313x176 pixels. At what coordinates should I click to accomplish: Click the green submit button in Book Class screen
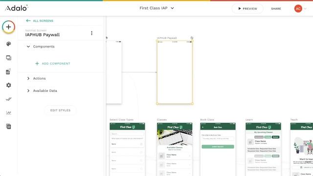pyautogui.click(x=218, y=147)
